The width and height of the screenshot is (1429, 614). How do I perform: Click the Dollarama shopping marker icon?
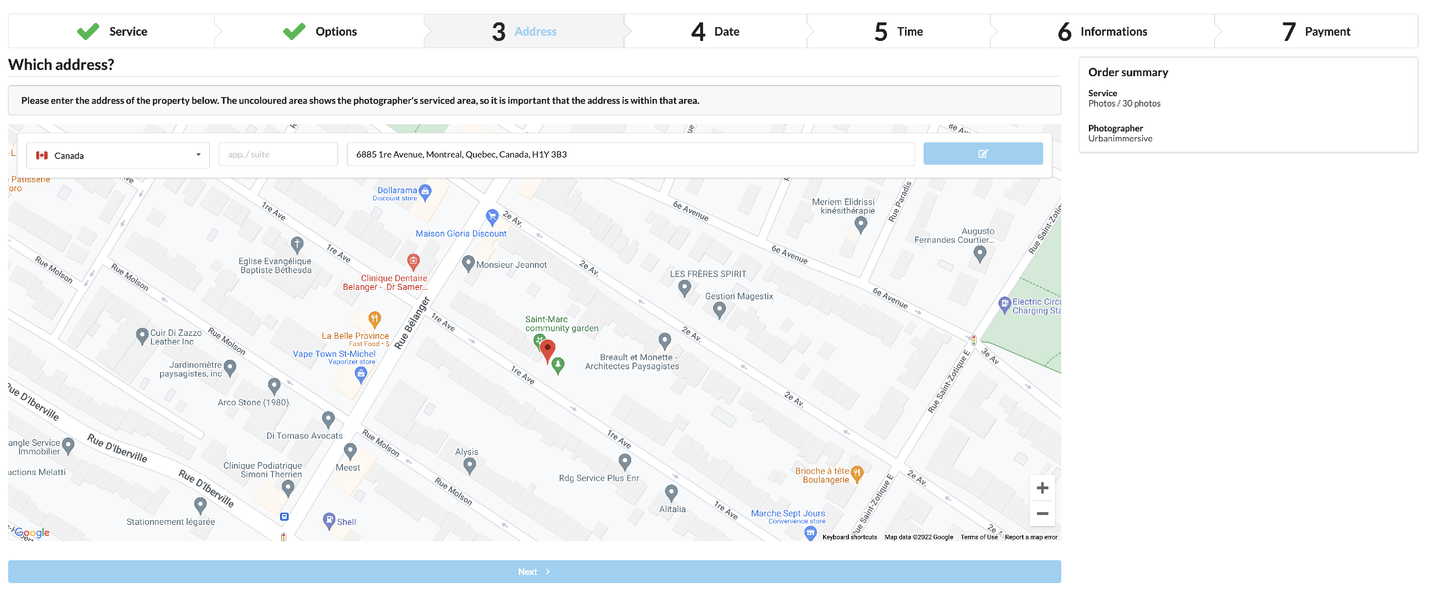[425, 191]
